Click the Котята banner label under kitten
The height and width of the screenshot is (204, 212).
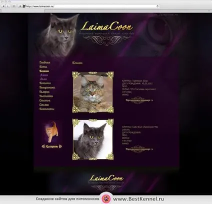tap(51, 146)
